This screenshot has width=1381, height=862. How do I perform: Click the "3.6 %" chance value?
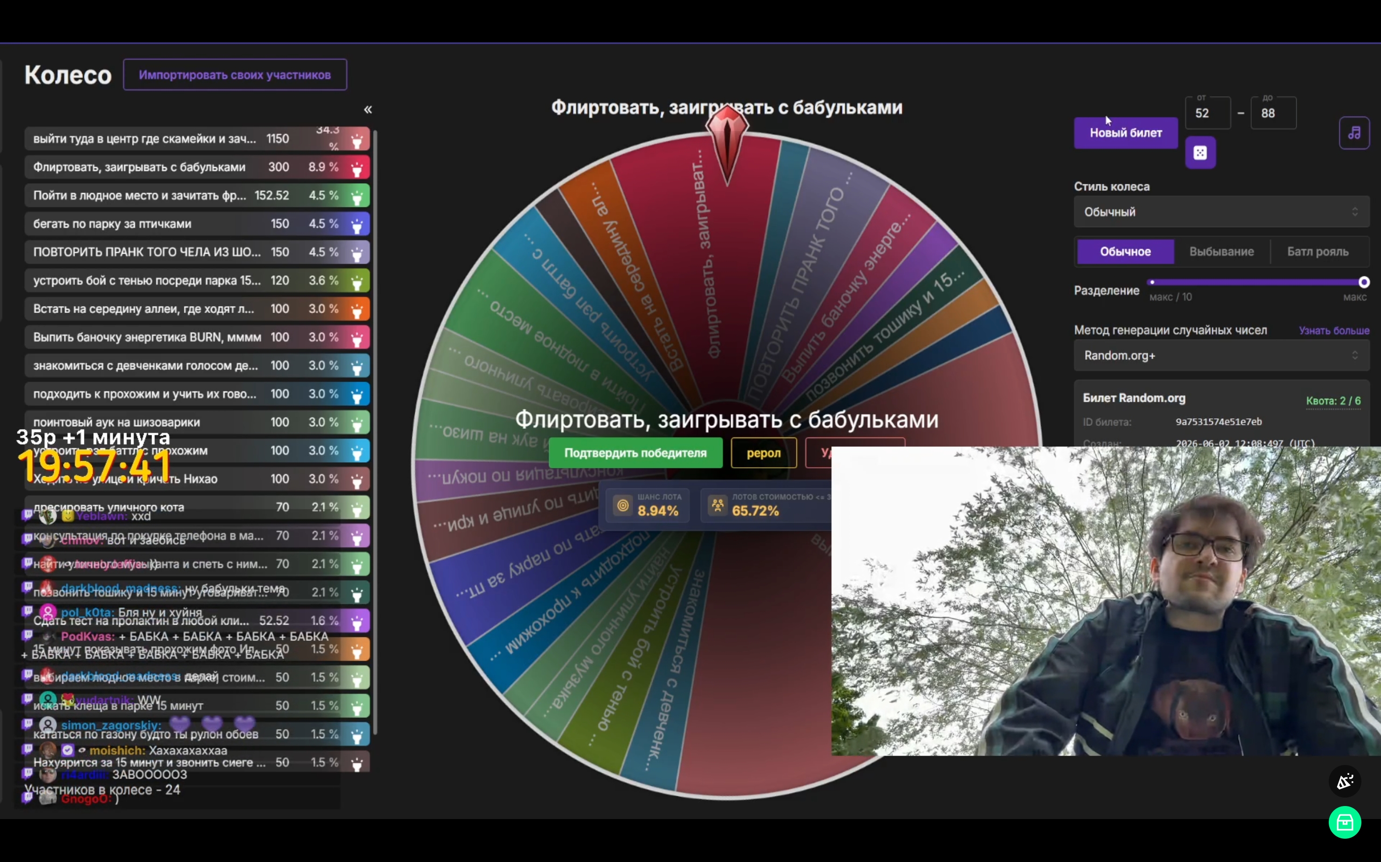(323, 280)
